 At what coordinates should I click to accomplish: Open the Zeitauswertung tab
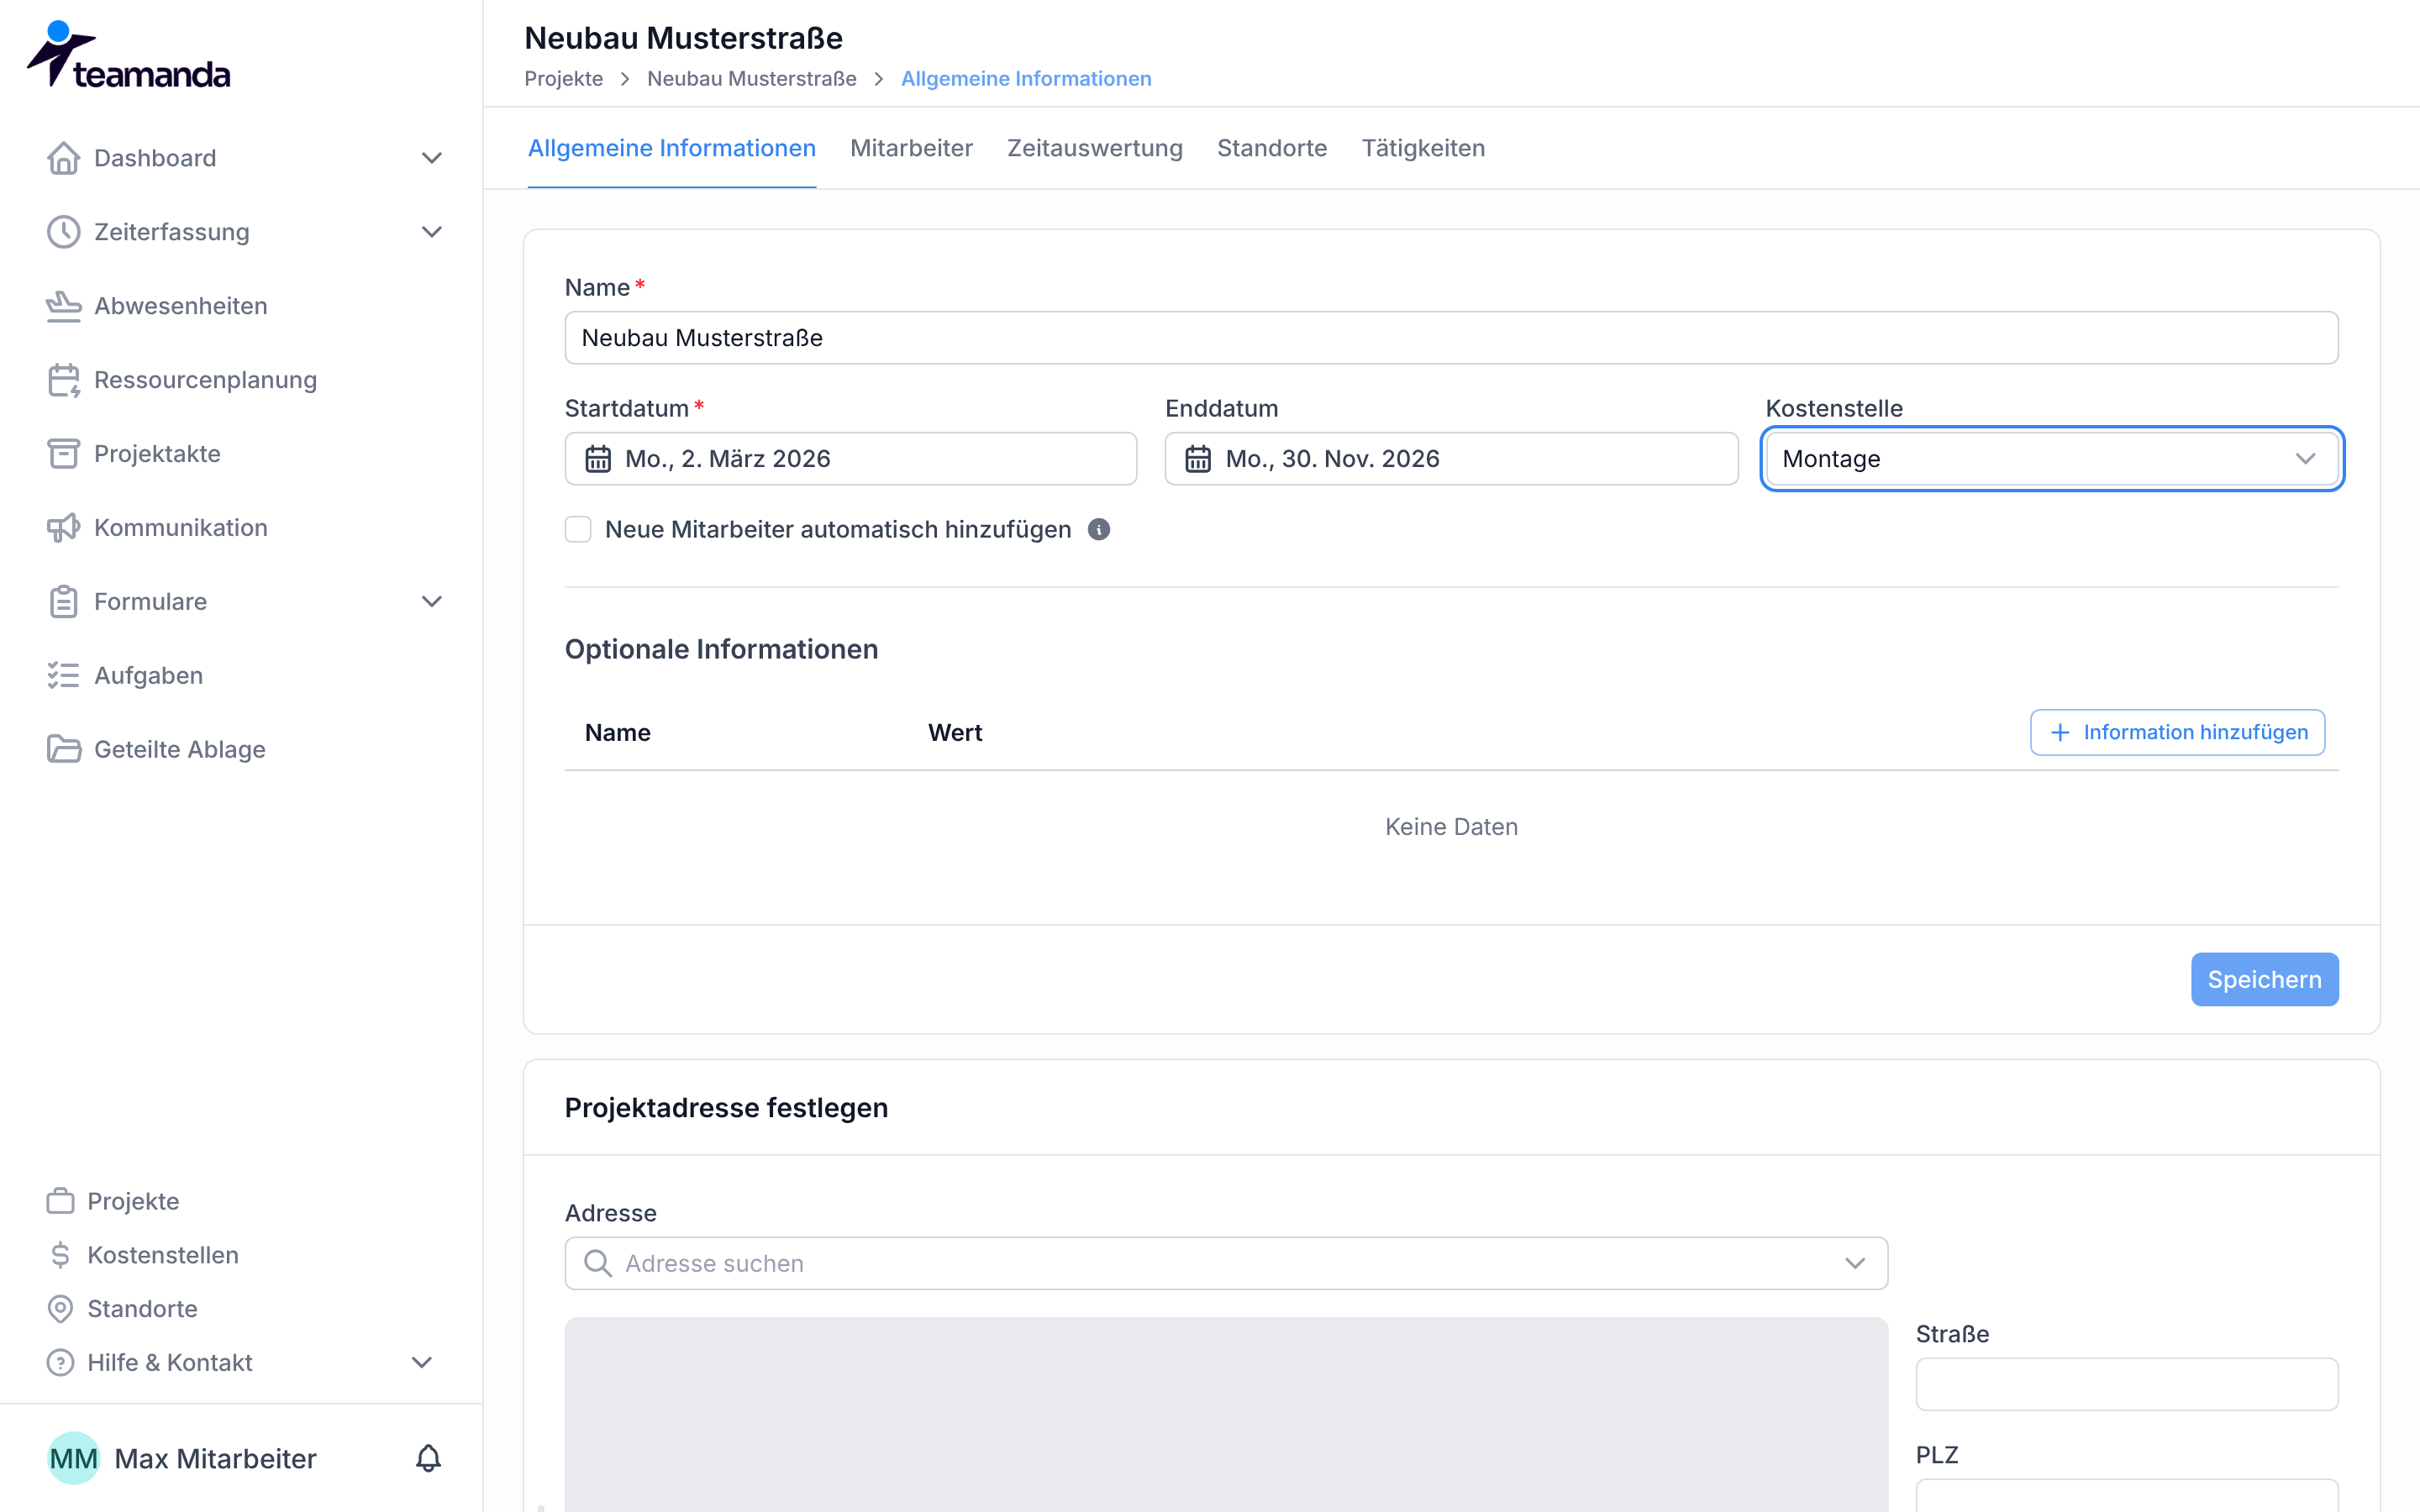pyautogui.click(x=1094, y=148)
